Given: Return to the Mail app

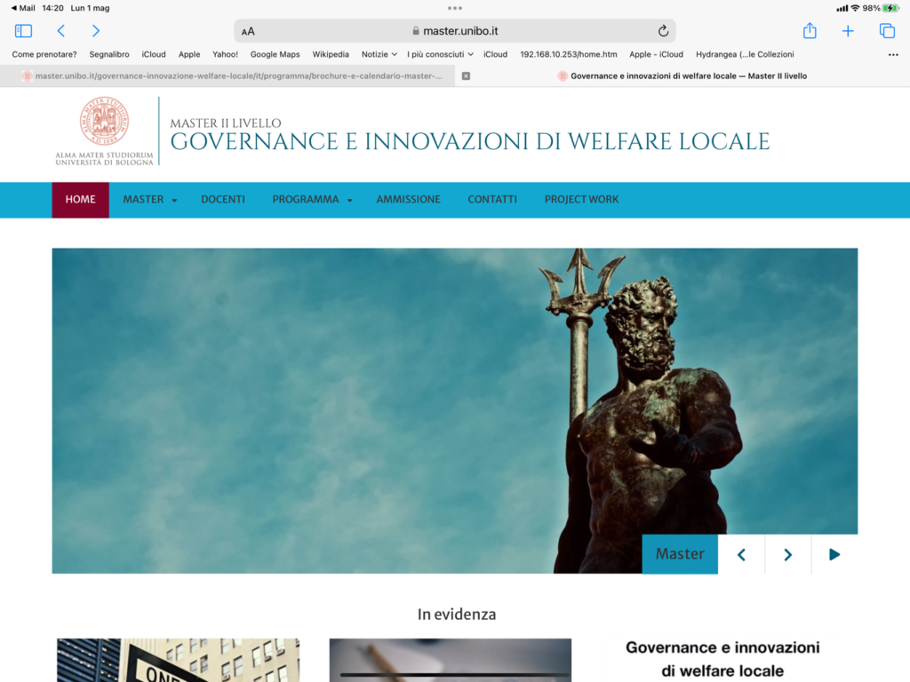Looking at the screenshot, I should [23, 8].
